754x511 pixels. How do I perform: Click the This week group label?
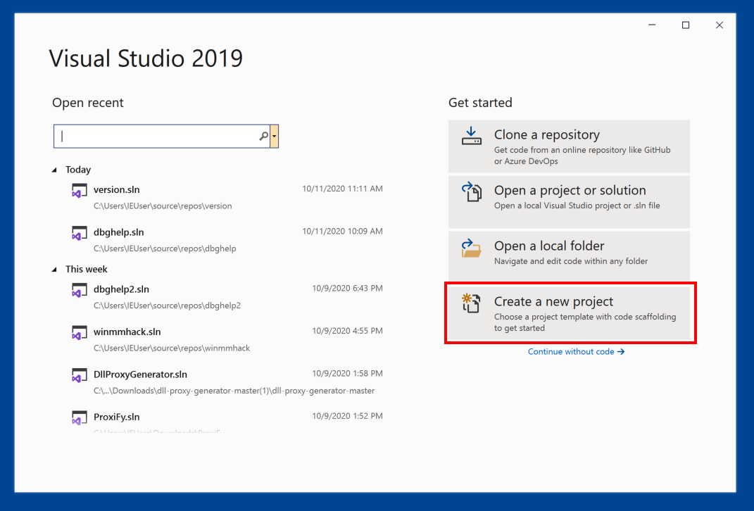point(87,269)
